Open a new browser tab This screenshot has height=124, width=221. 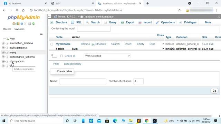click(x=147, y=3)
